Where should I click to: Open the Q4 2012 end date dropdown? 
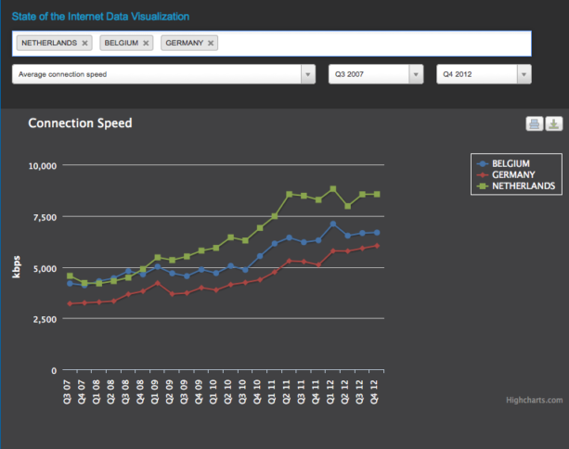(x=484, y=74)
